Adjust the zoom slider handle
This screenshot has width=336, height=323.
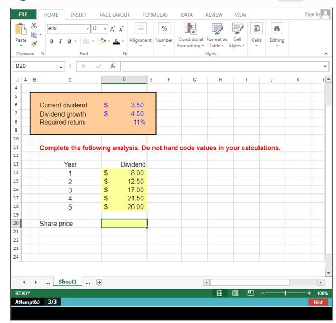(x=285, y=293)
